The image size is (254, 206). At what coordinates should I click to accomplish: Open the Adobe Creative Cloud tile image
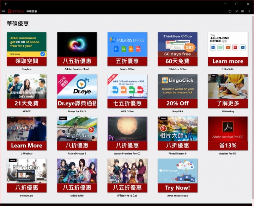coord(77,44)
